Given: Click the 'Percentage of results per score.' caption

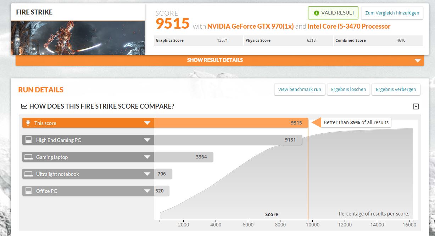Looking at the screenshot, I should [x=374, y=214].
